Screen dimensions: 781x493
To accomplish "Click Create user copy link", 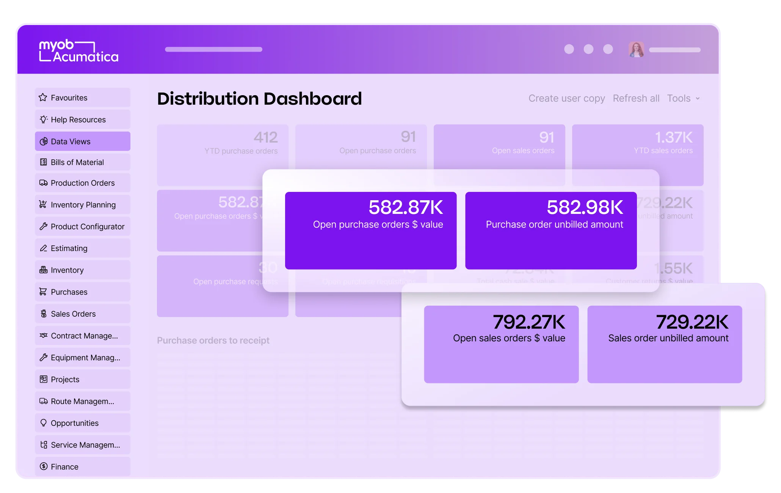I will coord(566,99).
